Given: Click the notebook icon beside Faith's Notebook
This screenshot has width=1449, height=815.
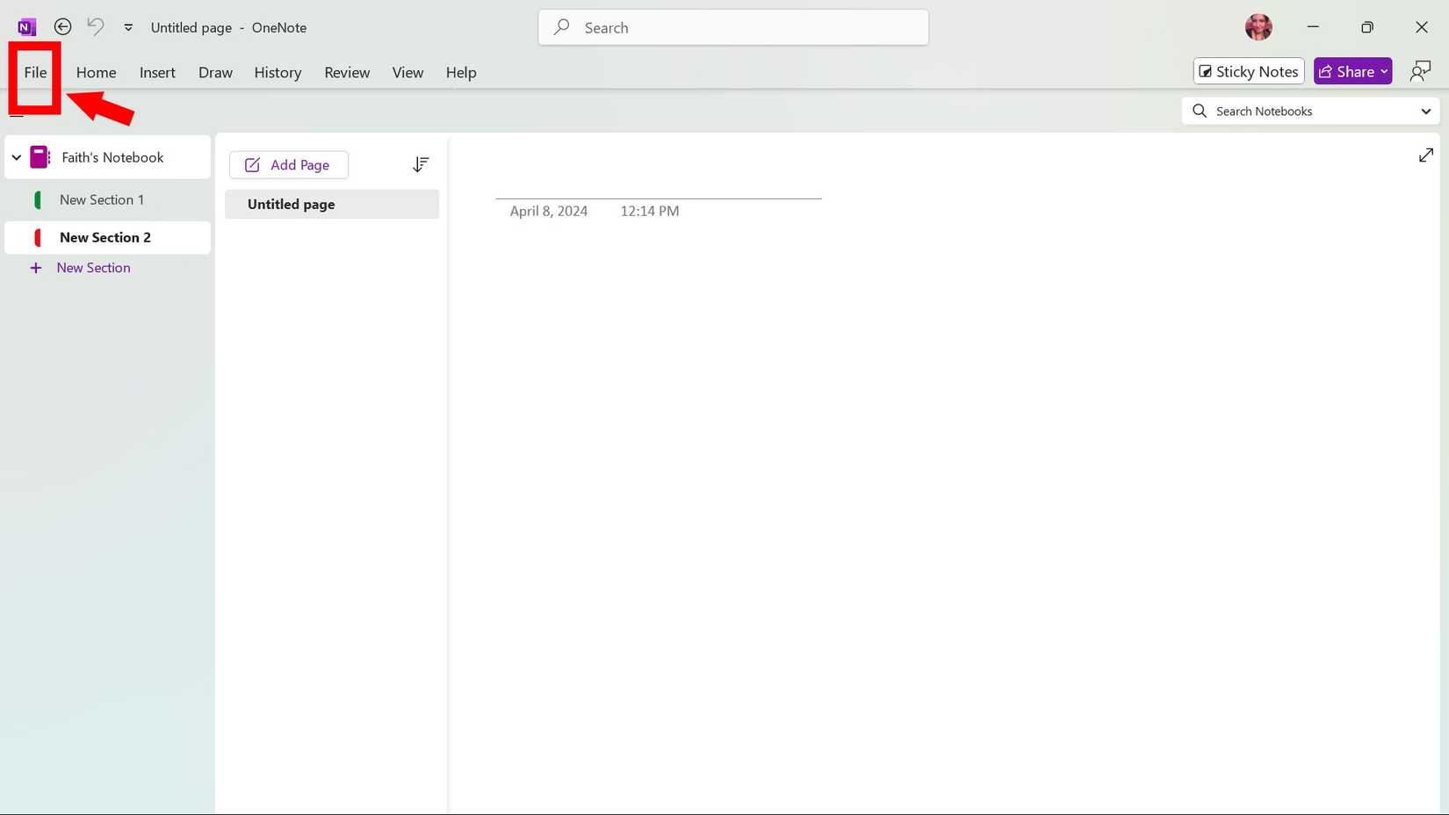Looking at the screenshot, I should [39, 156].
